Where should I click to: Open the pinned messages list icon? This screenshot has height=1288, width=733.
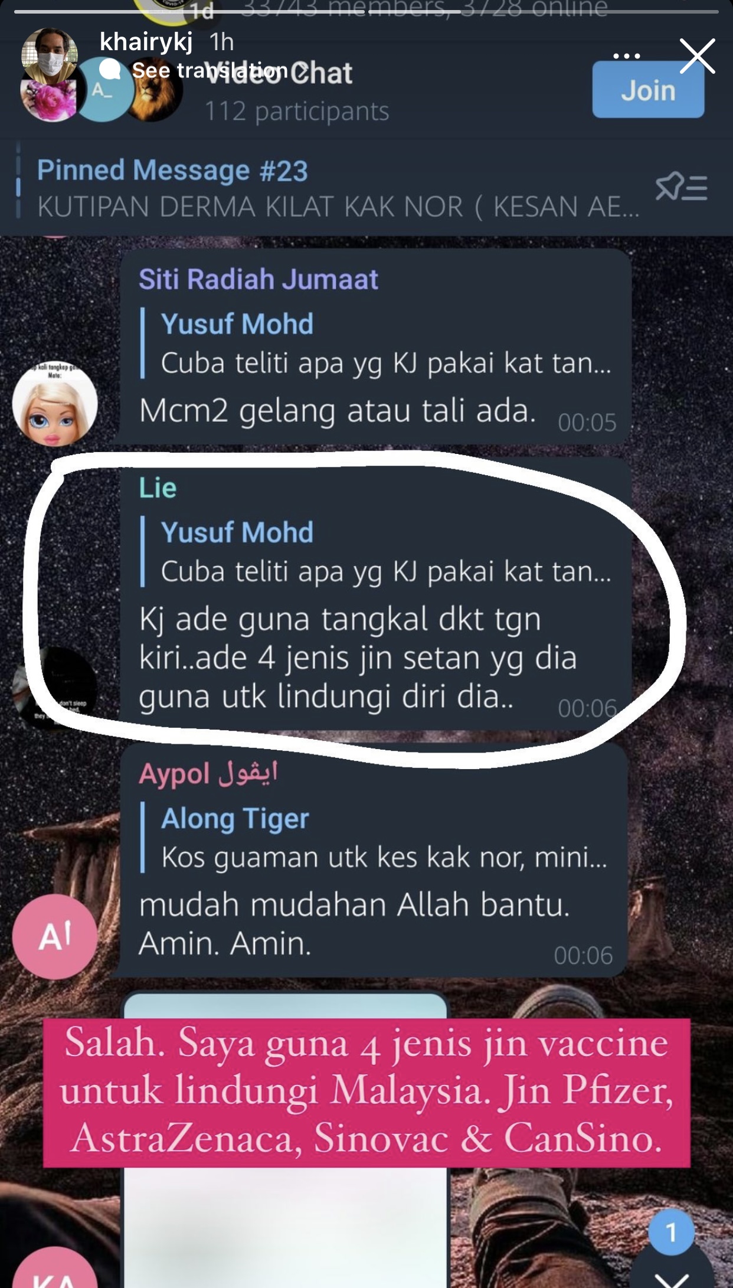coord(681,188)
